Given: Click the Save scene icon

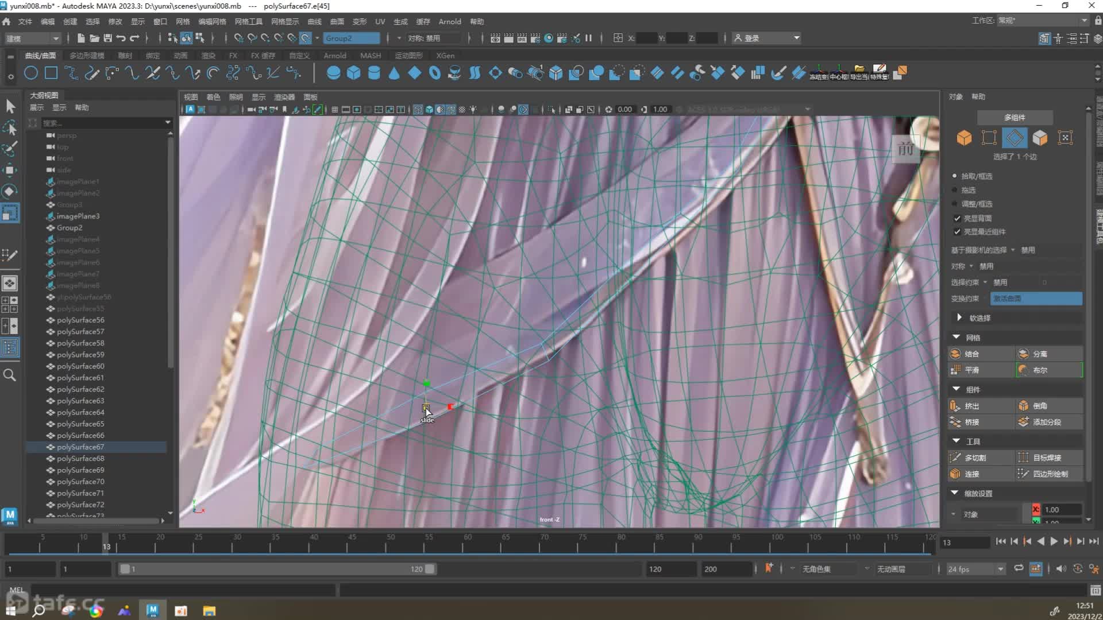Looking at the screenshot, I should tap(107, 38).
